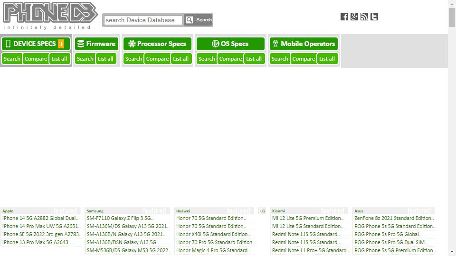
Task: Click List all under Mobile Operators
Action: pyautogui.click(x=327, y=59)
